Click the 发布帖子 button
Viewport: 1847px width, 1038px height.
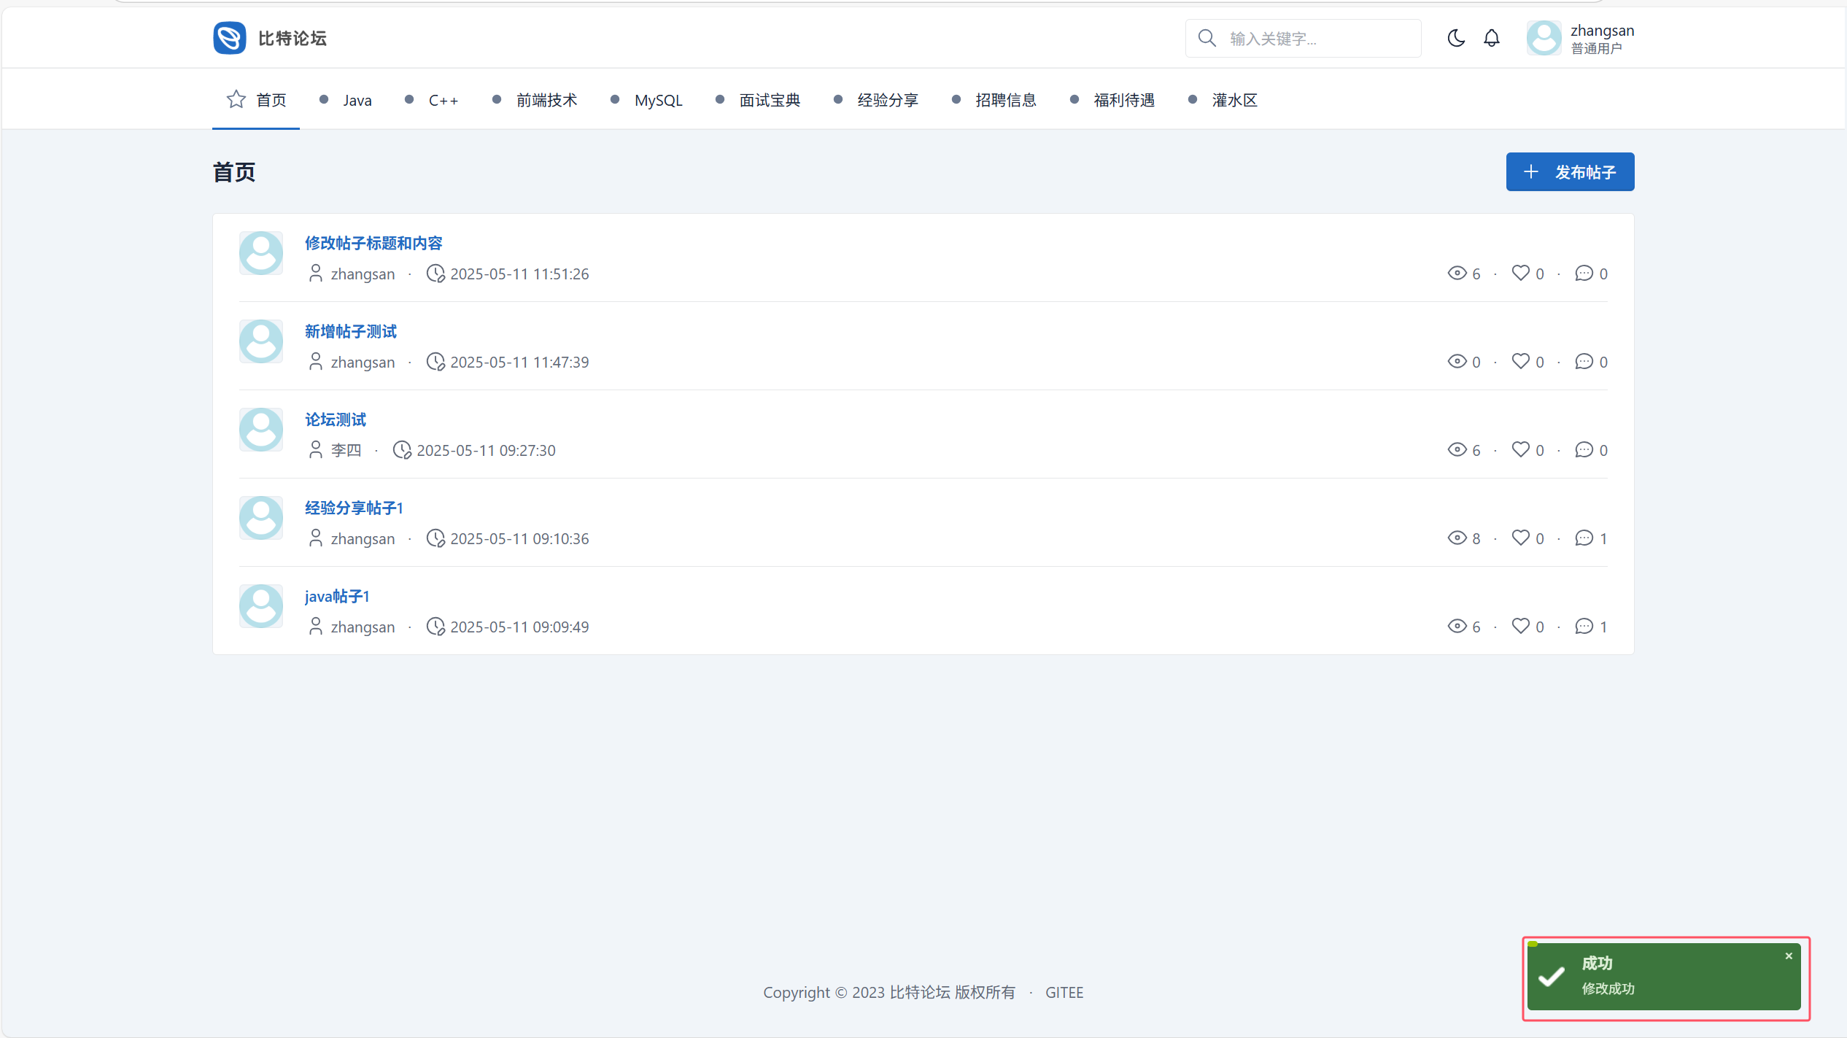pos(1570,172)
